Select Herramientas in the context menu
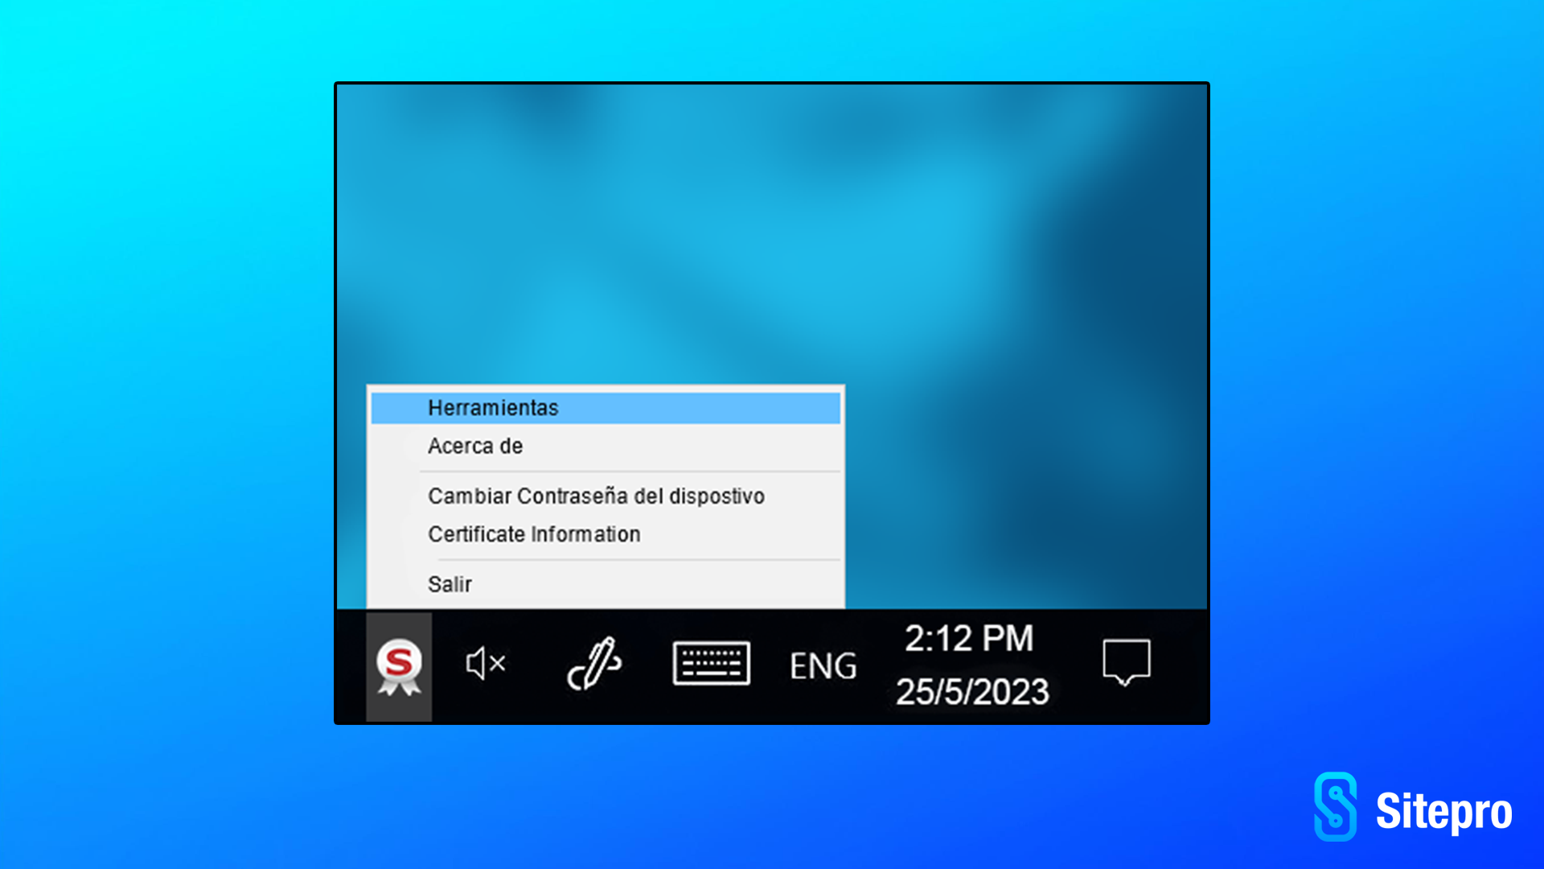This screenshot has width=1544, height=869. (493, 408)
